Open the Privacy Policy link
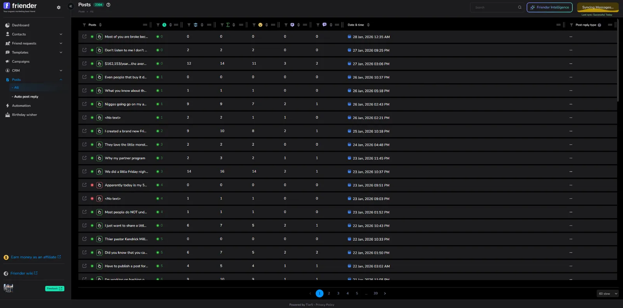This screenshot has width=623, height=308. point(325,305)
